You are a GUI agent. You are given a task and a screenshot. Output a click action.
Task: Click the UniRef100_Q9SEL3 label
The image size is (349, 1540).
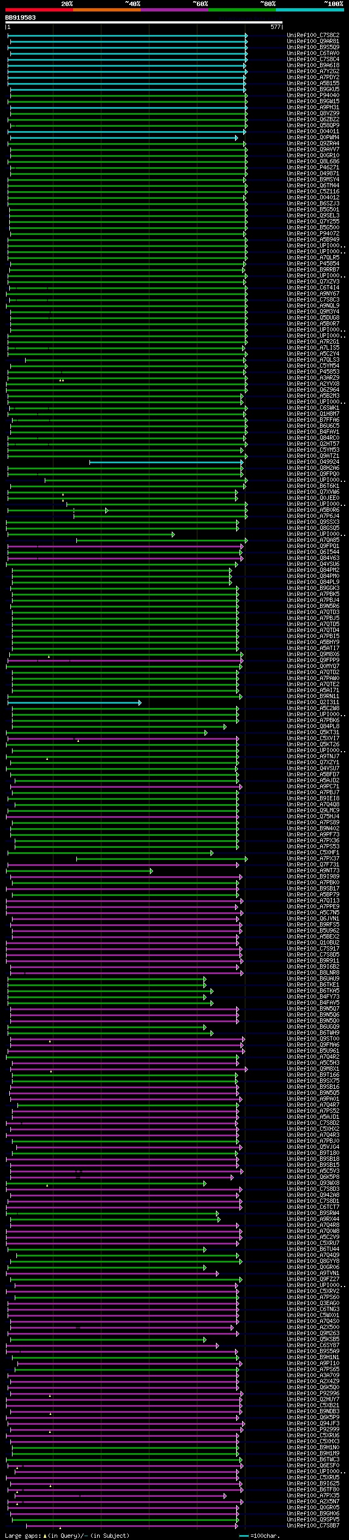pos(312,215)
